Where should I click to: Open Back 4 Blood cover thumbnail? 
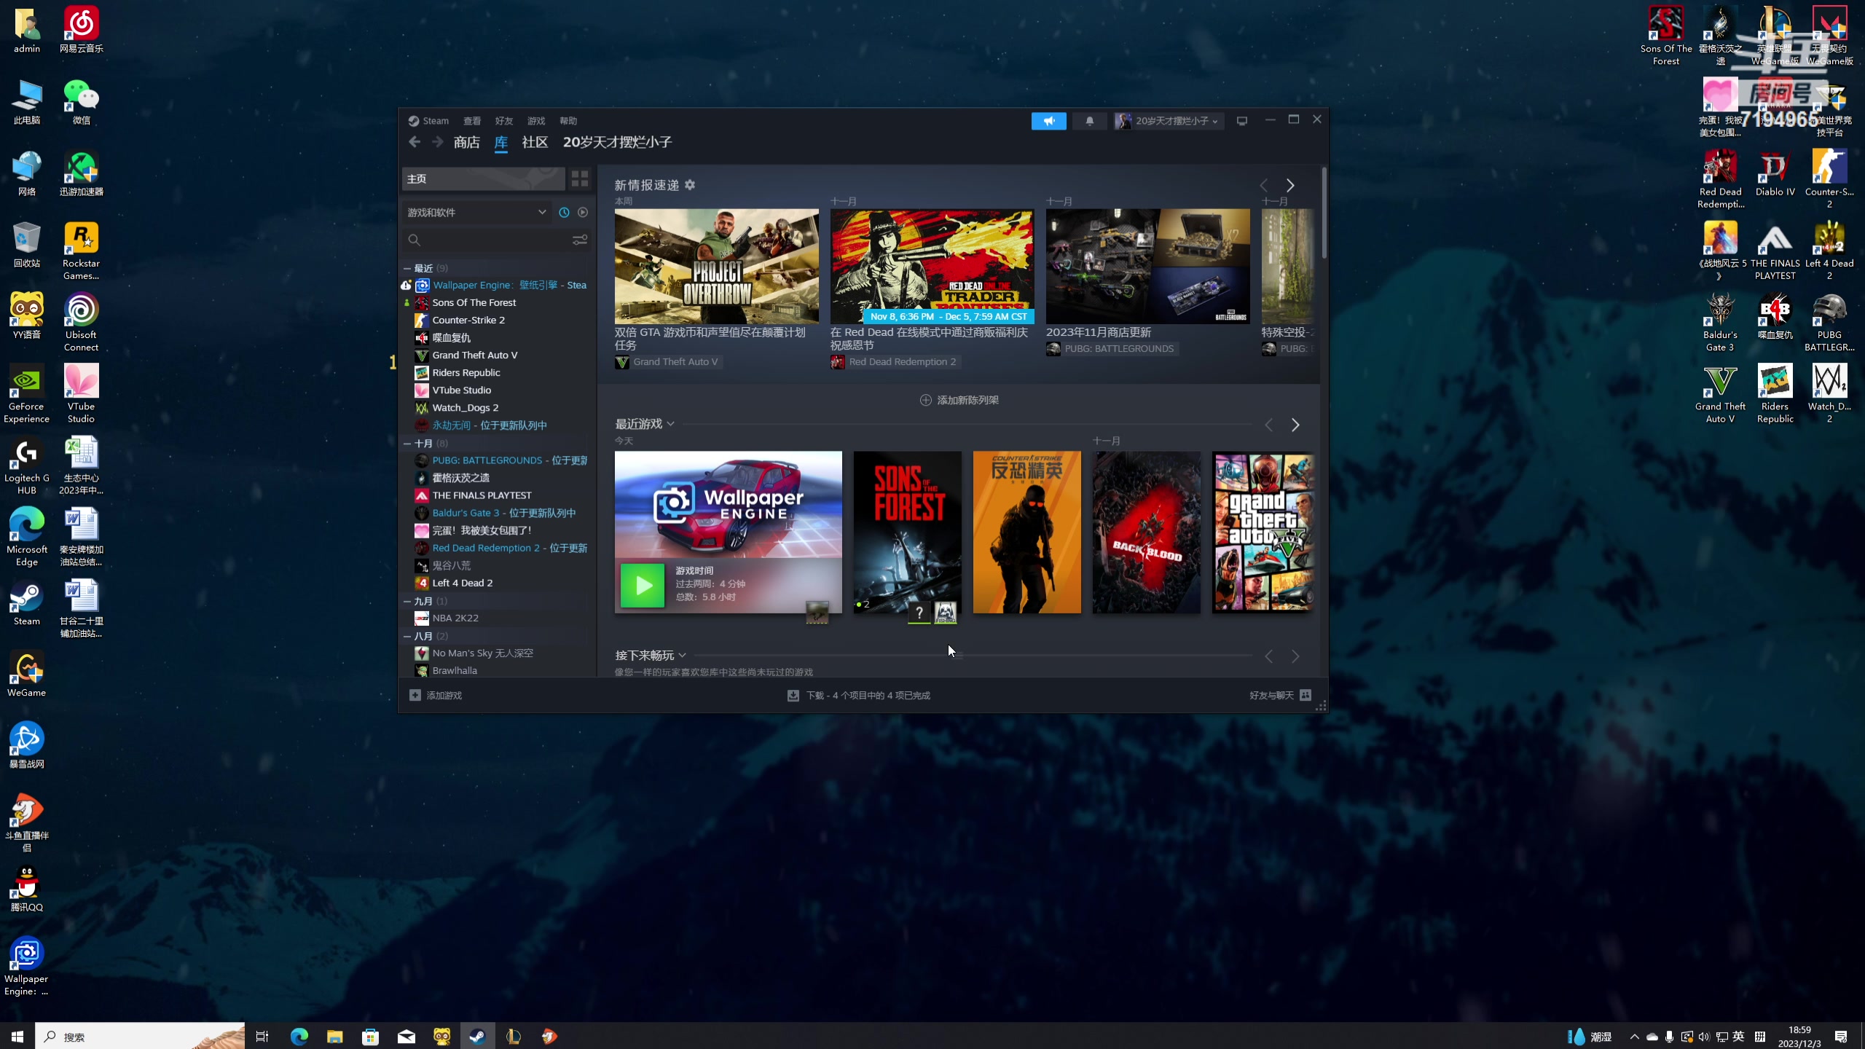click(1146, 533)
